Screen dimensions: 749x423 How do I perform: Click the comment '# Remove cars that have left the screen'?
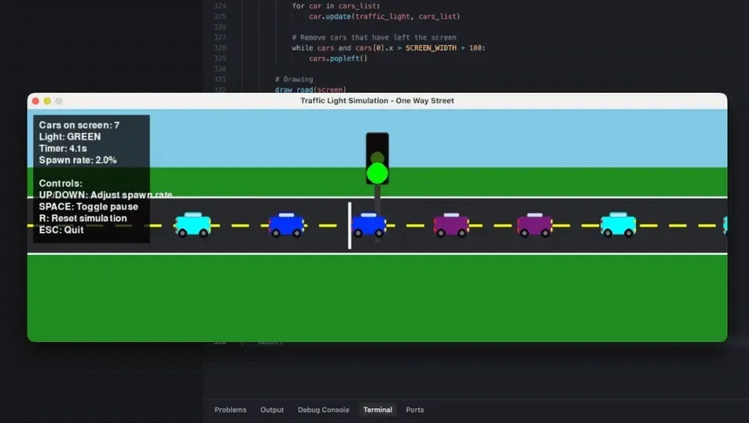point(374,37)
